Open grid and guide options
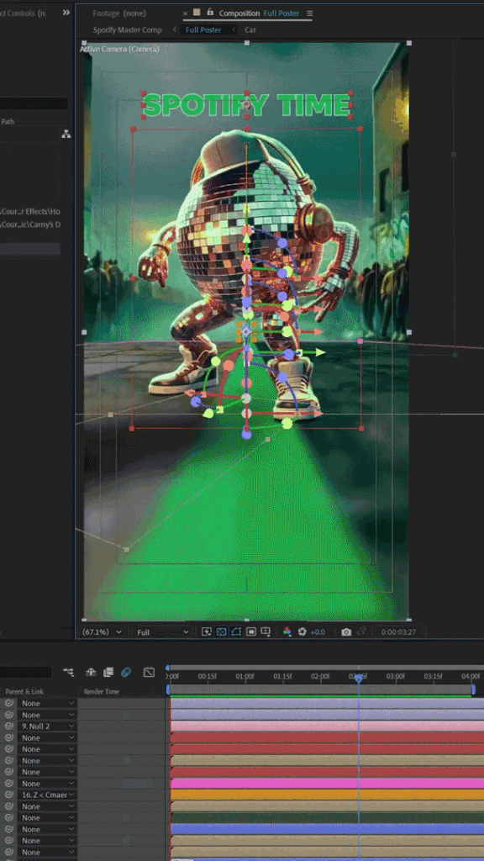Image resolution: width=484 pixels, height=861 pixels. coord(266,632)
